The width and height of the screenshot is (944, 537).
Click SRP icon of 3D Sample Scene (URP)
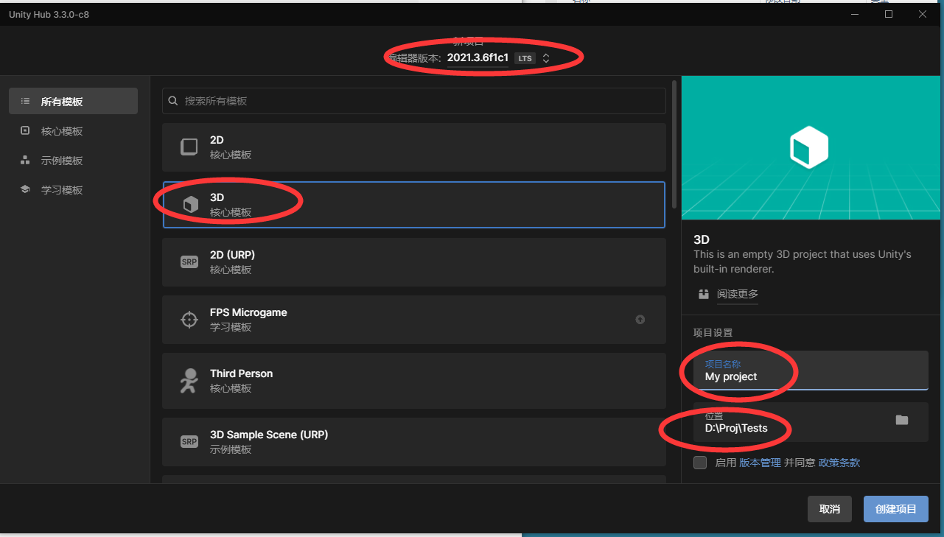[x=189, y=441]
